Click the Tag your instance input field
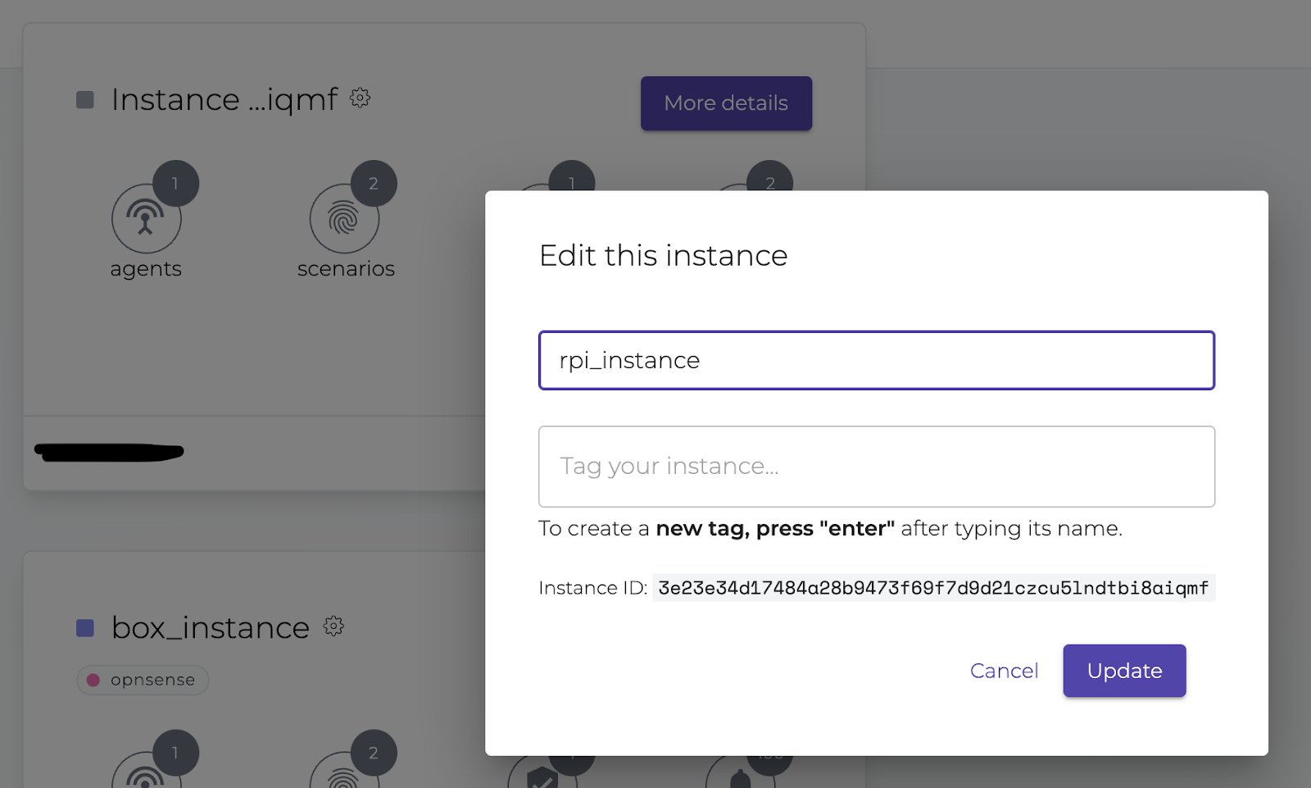This screenshot has height=788, width=1311. point(877,467)
